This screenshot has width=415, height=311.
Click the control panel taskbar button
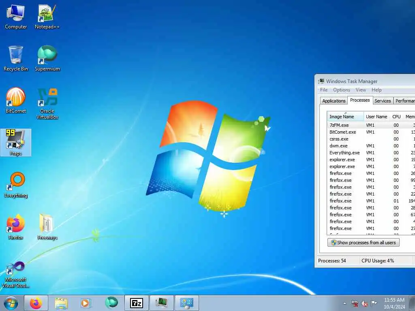[x=187, y=303]
